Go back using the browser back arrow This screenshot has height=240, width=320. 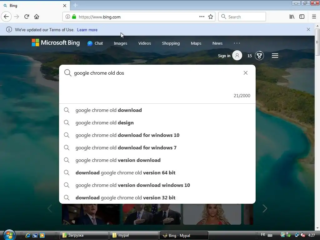point(6,17)
